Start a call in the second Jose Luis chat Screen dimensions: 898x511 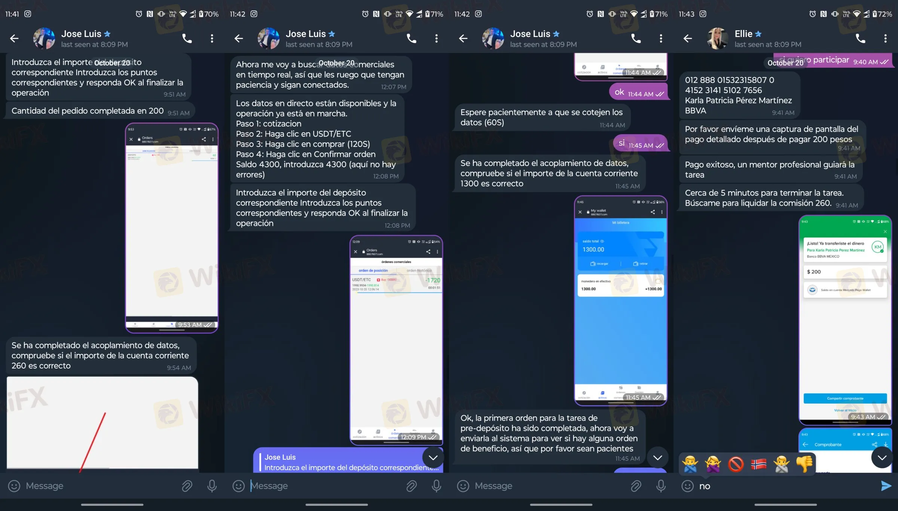[x=411, y=38]
